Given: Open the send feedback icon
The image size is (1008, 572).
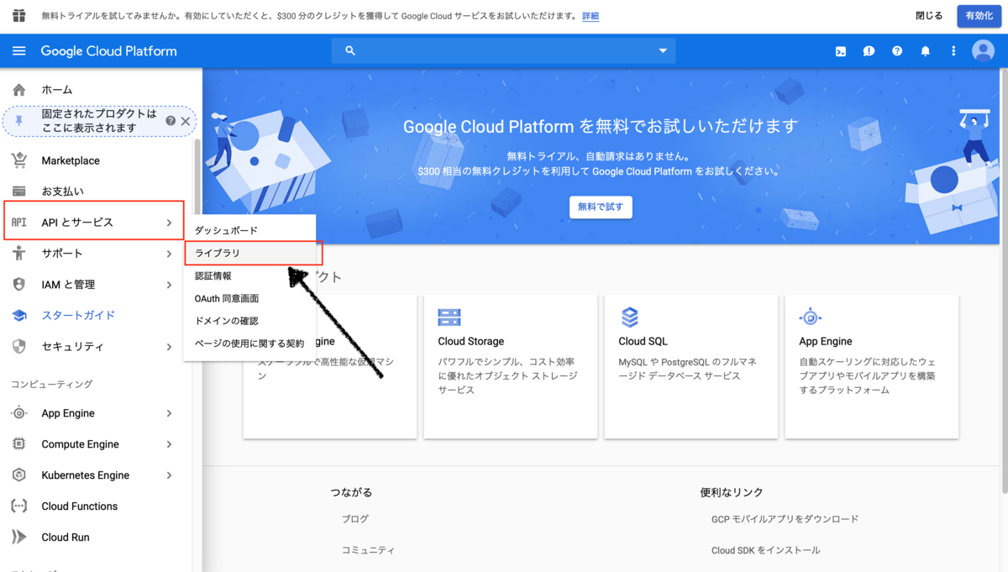Looking at the screenshot, I should click(x=869, y=51).
